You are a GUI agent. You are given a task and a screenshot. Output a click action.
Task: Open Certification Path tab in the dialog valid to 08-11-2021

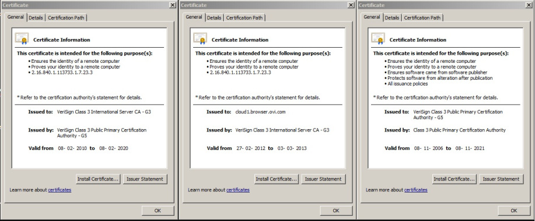tap(422, 17)
